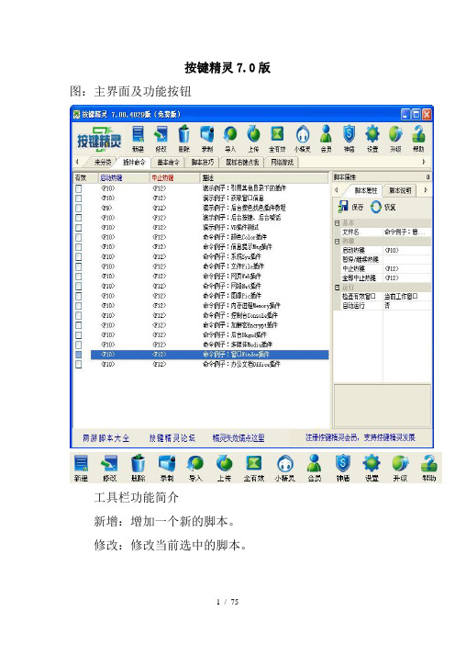Click 导入 in the enlarged toolbar strip below the window
Screen dimensions: 455x645
[195, 468]
